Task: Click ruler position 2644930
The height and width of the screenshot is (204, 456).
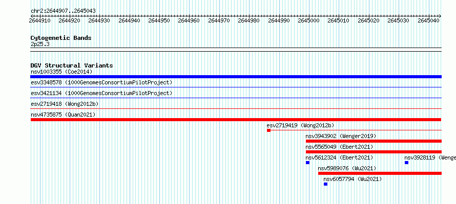Action: click(x=99, y=20)
